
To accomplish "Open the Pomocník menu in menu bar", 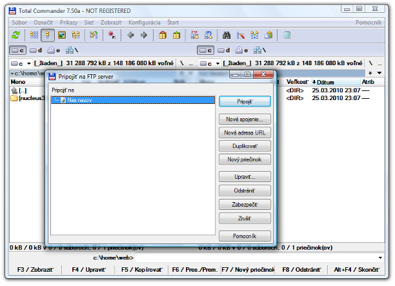I will (x=369, y=23).
